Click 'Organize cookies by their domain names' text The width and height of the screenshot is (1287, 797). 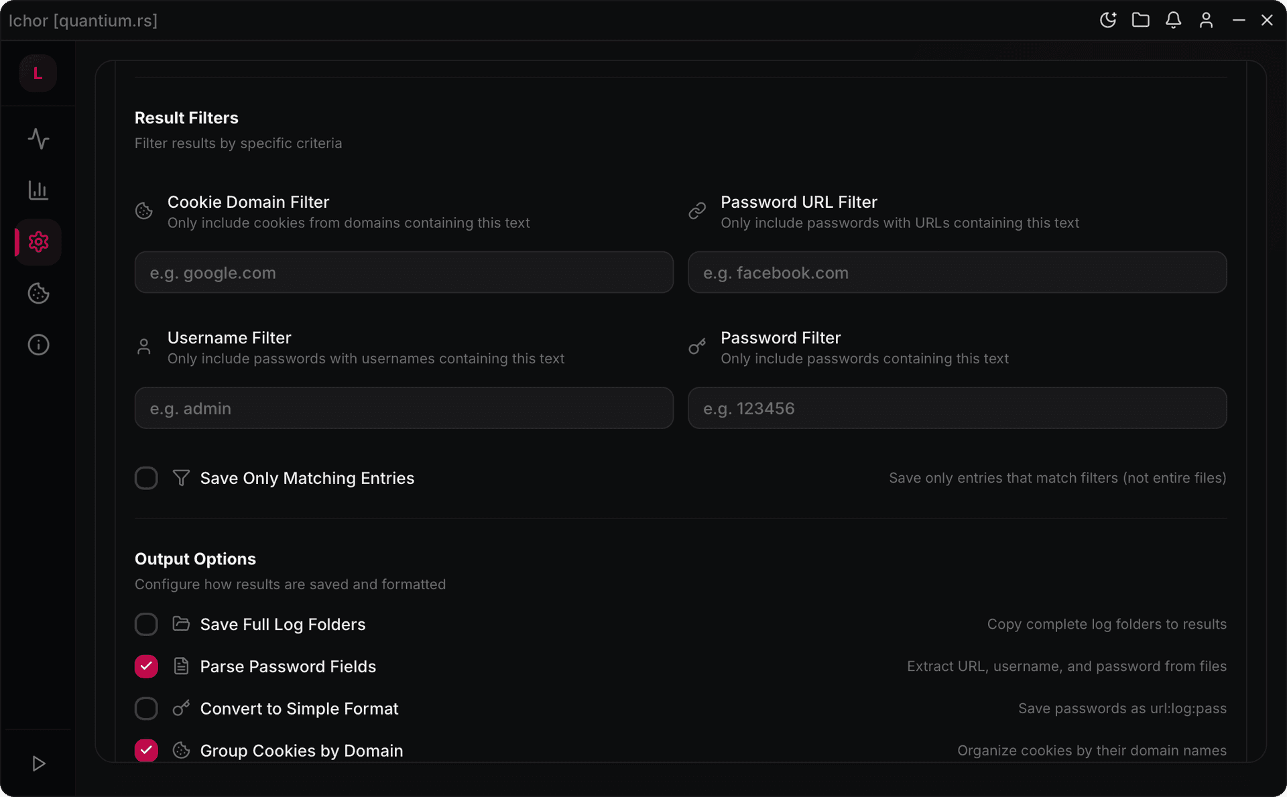[x=1092, y=751]
